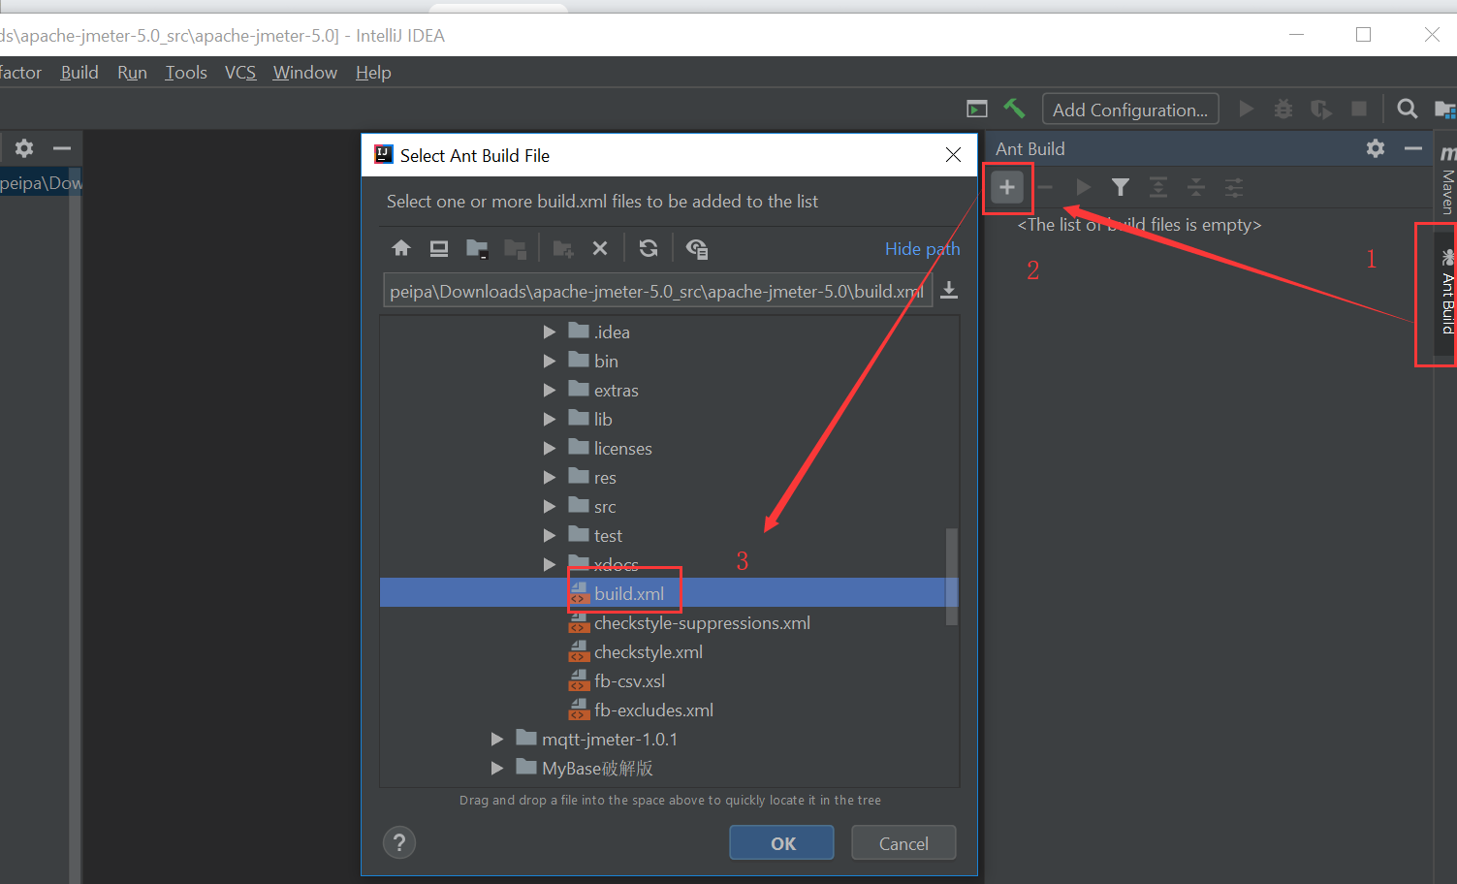The height and width of the screenshot is (884, 1457).
Task: Click the help question mark button
Action: [399, 842]
